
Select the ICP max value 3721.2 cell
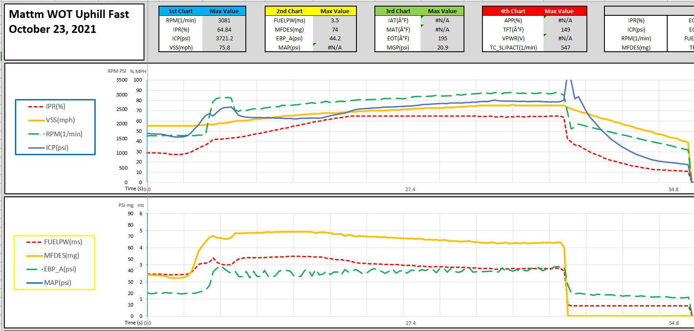point(224,39)
